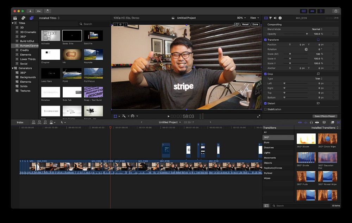352x223 pixels.
Task: Open the Photos and Audio sidebar
Action: [23, 18]
